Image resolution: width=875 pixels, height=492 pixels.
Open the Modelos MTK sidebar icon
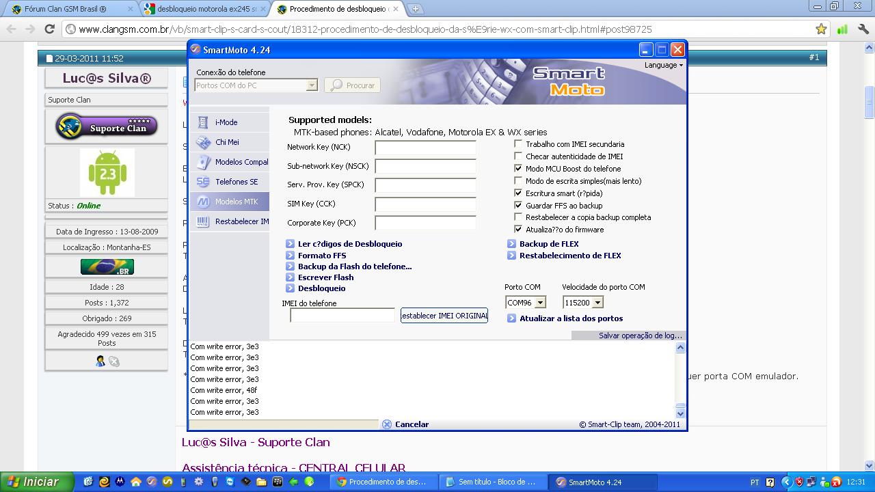pos(203,202)
